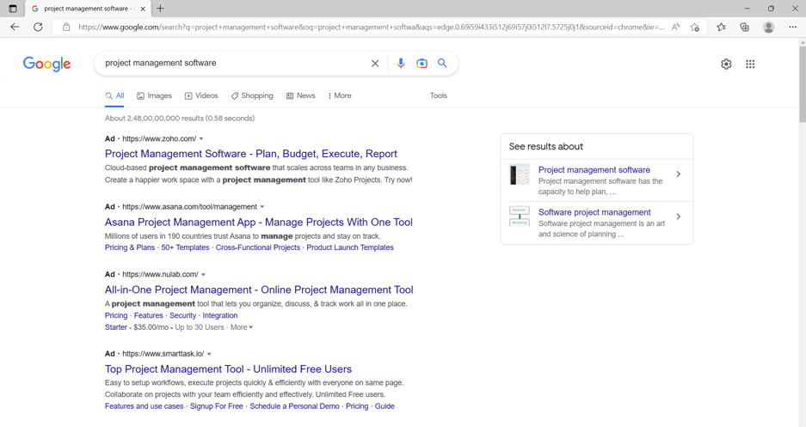Screen dimensions: 806x427
Task: Open Product Launch Templates sitelink
Action: [x=350, y=247]
